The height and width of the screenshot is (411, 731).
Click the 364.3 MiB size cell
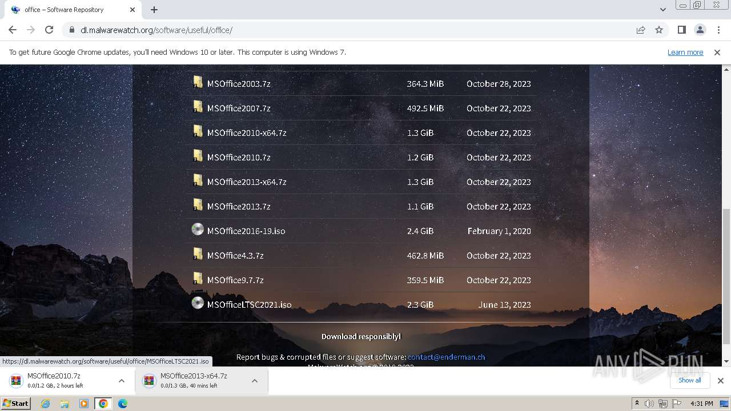click(425, 83)
